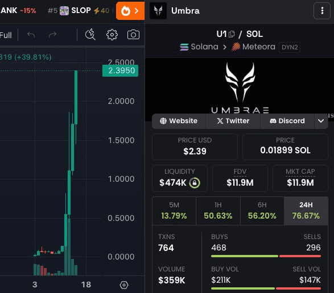Undo the last chart action
The width and height of the screenshot is (334, 293).
(x=31, y=35)
